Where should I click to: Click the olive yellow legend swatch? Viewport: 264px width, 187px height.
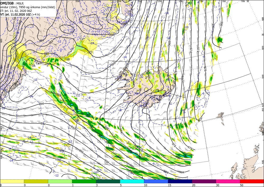click(x=36, y=181)
